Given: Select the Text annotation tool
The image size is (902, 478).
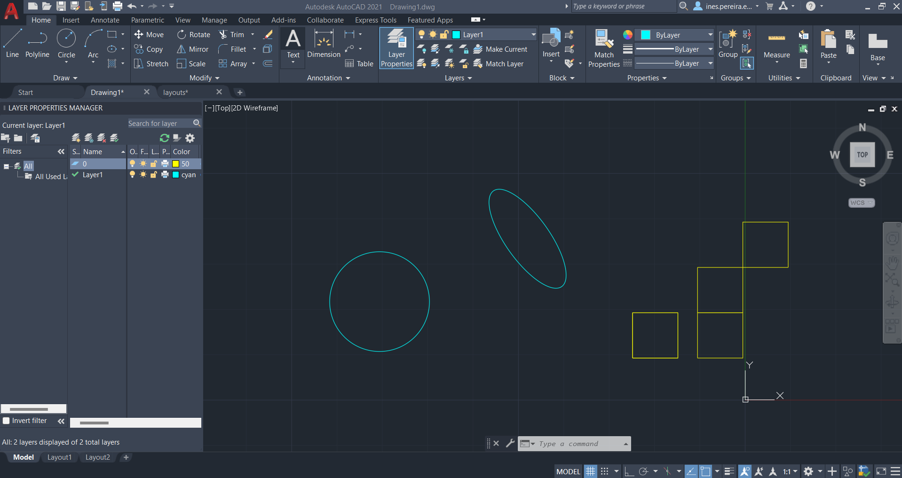Looking at the screenshot, I should 293,43.
